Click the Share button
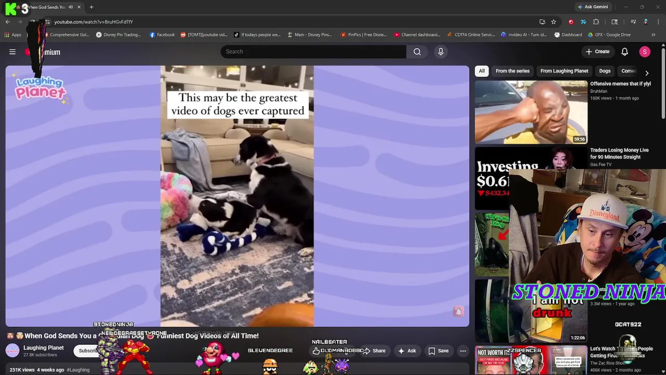 point(375,351)
